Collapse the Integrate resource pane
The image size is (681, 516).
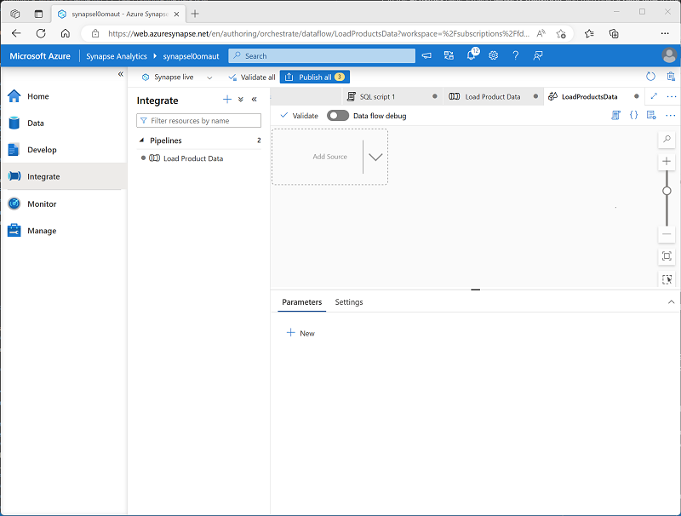click(x=254, y=100)
